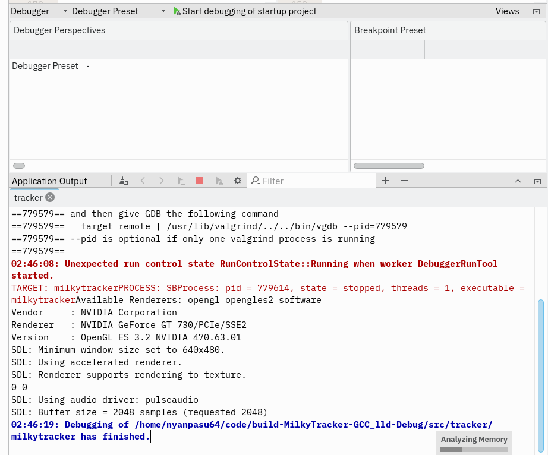This screenshot has height=455, width=548.
Task: Go to previous output item
Action: [x=143, y=181]
